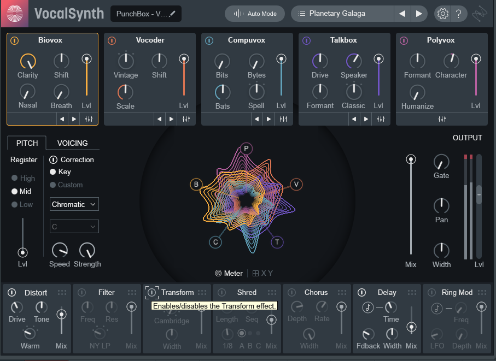496x361 pixels.
Task: Adjust the Pitch Lvl slider
Action: click(x=22, y=252)
